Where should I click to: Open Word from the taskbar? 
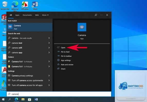(x=36, y=99)
